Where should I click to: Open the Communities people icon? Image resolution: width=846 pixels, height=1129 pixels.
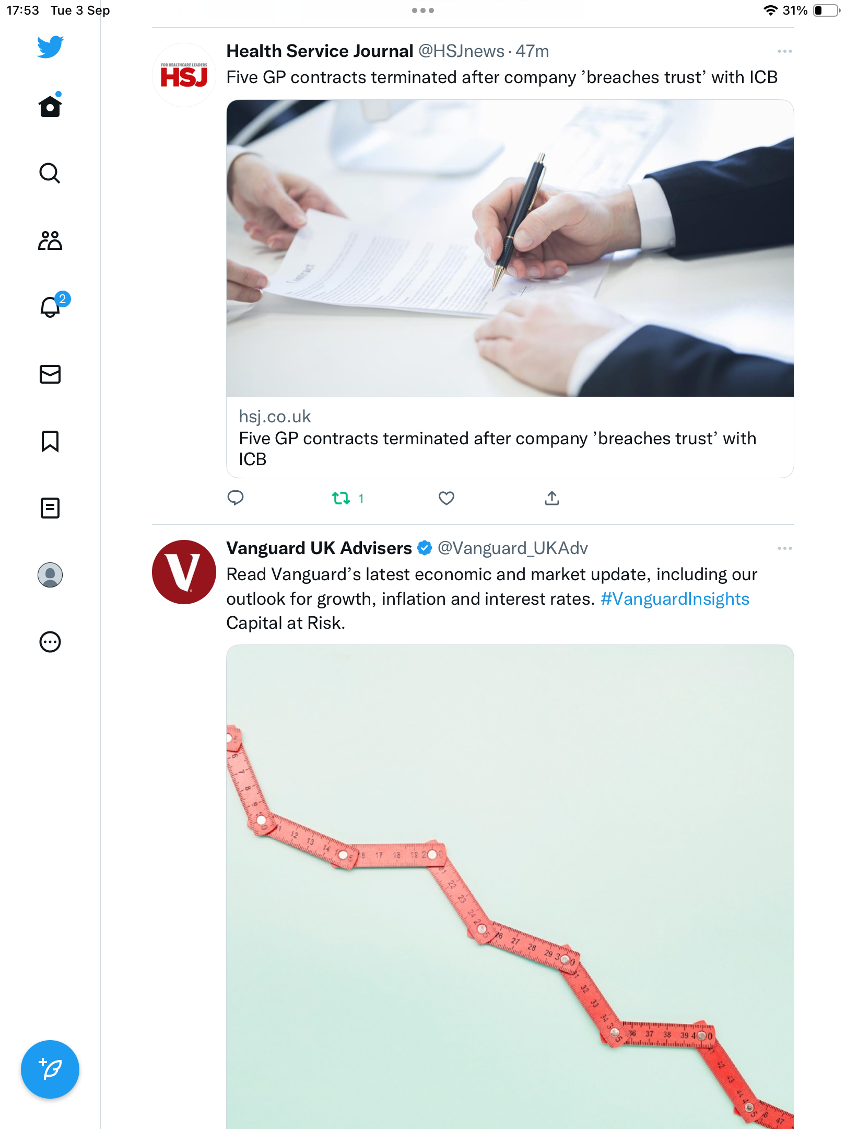pyautogui.click(x=50, y=240)
